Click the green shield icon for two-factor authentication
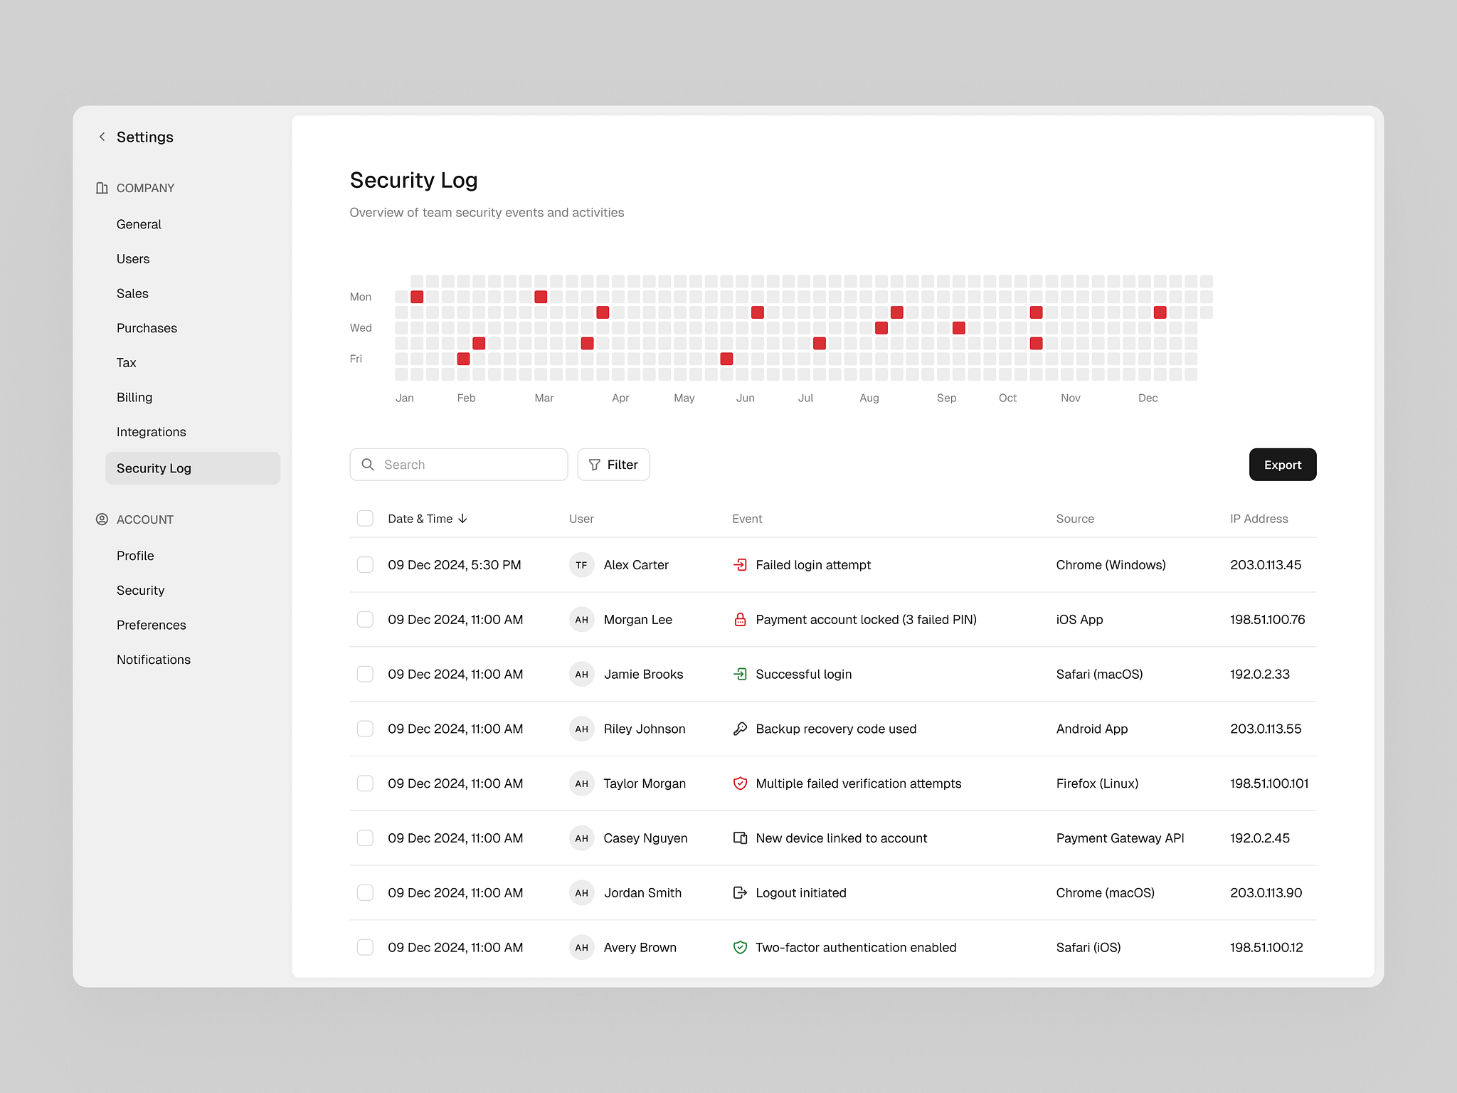 coord(740,947)
